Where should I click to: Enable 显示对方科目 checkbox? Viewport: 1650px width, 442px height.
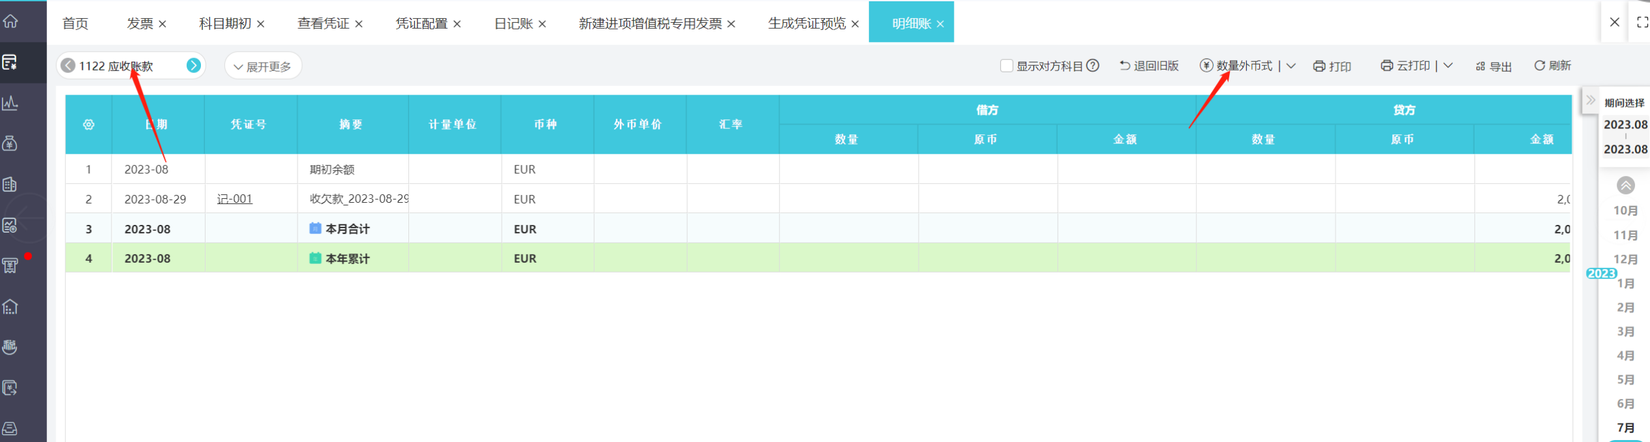[x=1007, y=66]
